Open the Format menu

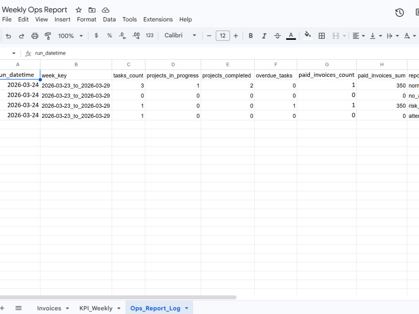tap(87, 20)
